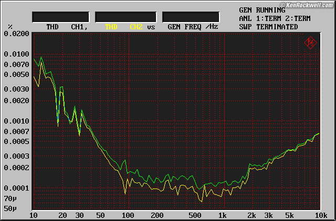Click the 2k X-axis label
The width and height of the screenshot is (336, 221).
tap(251, 215)
